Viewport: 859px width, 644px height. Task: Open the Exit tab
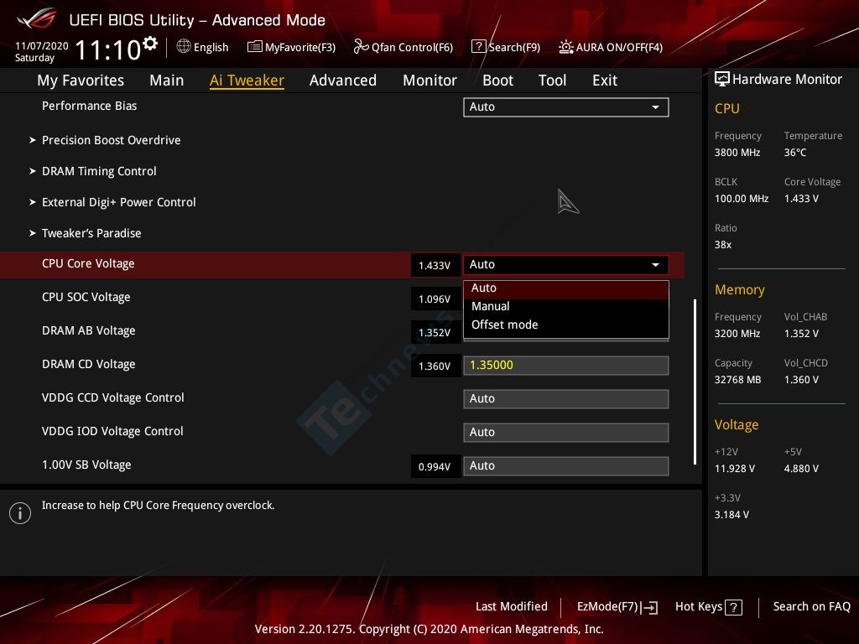(x=605, y=80)
